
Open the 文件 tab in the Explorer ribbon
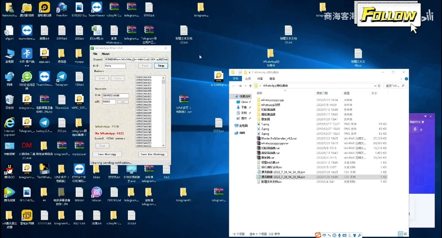point(236,79)
